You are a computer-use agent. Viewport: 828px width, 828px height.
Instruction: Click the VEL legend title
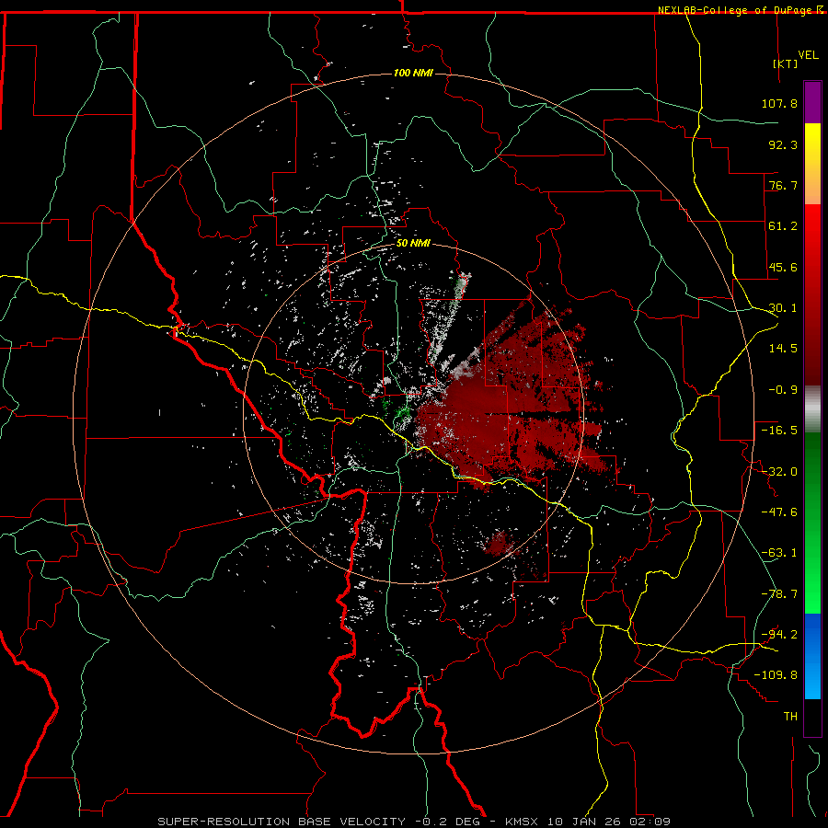click(x=809, y=55)
